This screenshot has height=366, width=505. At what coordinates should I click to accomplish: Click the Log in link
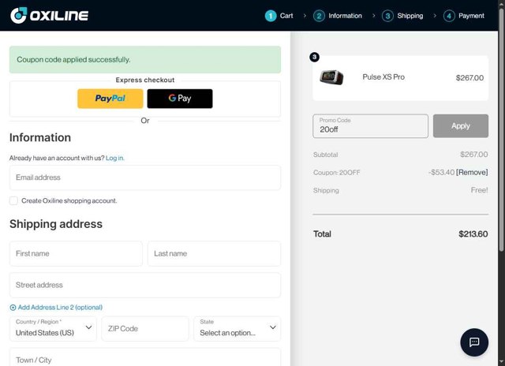pos(114,158)
